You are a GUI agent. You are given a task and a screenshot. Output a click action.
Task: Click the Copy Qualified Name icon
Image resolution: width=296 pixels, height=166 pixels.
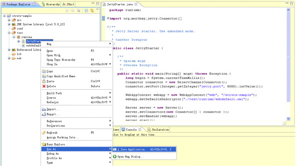coord(44,76)
